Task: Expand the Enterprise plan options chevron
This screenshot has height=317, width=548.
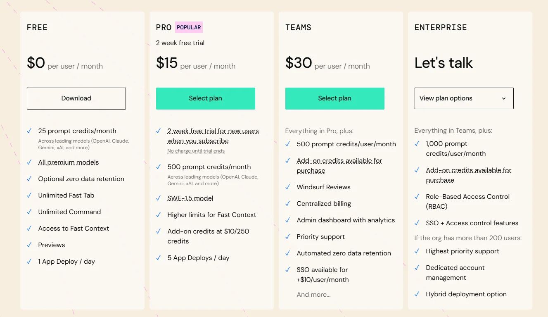Action: point(504,98)
